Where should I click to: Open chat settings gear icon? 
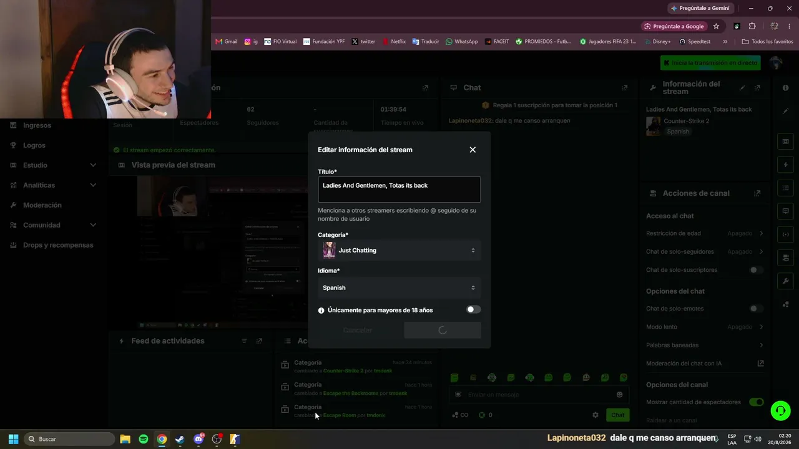595,415
